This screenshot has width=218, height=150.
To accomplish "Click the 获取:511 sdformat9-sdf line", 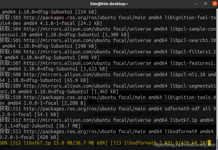I will tap(108, 109).
